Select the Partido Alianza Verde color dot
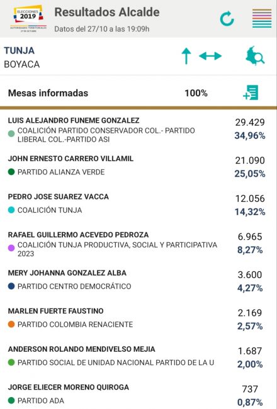This screenshot has height=409, width=277. coord(11,172)
